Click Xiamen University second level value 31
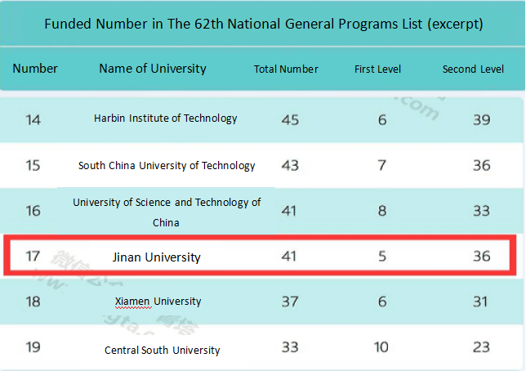Image resolution: width=526 pixels, height=371 pixels. click(x=480, y=302)
